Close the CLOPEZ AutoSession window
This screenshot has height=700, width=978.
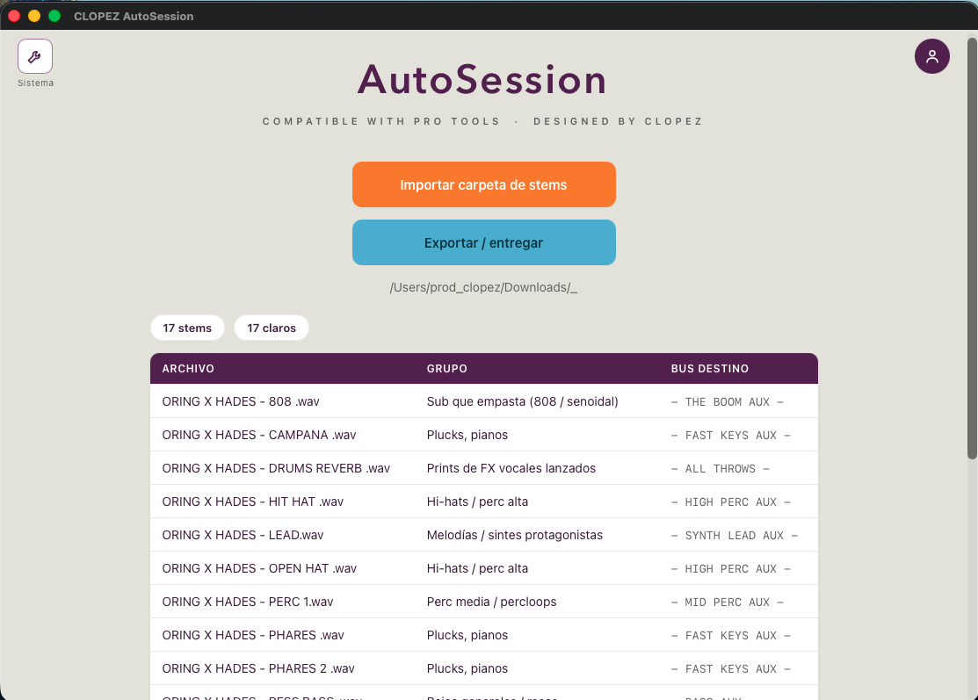point(14,16)
